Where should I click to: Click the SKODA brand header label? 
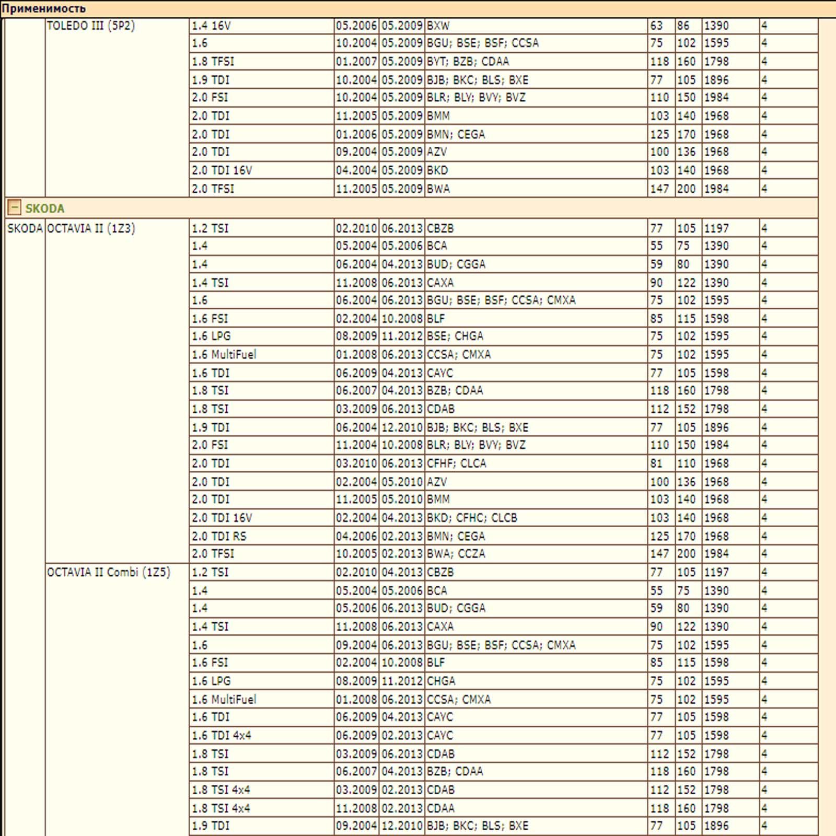[45, 208]
